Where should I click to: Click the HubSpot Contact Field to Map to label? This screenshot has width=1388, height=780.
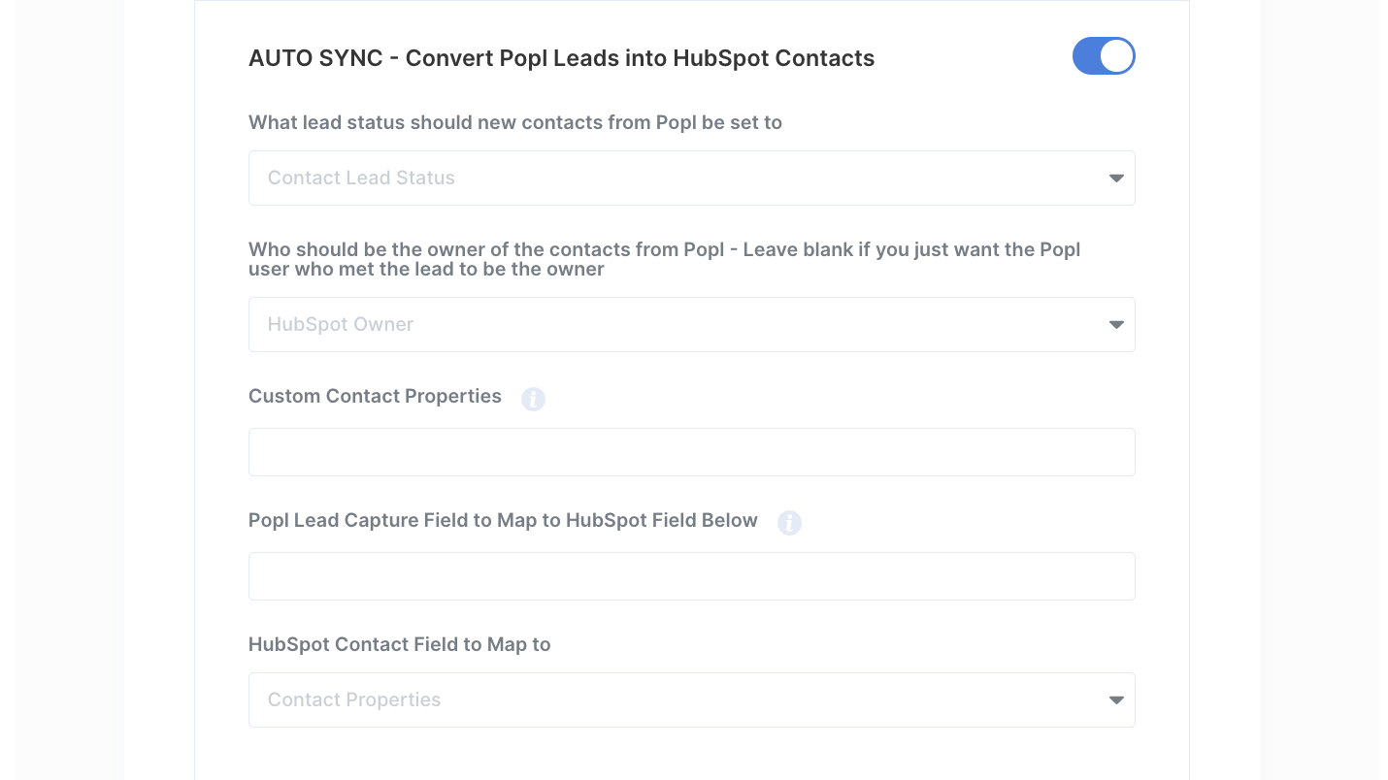[399, 644]
